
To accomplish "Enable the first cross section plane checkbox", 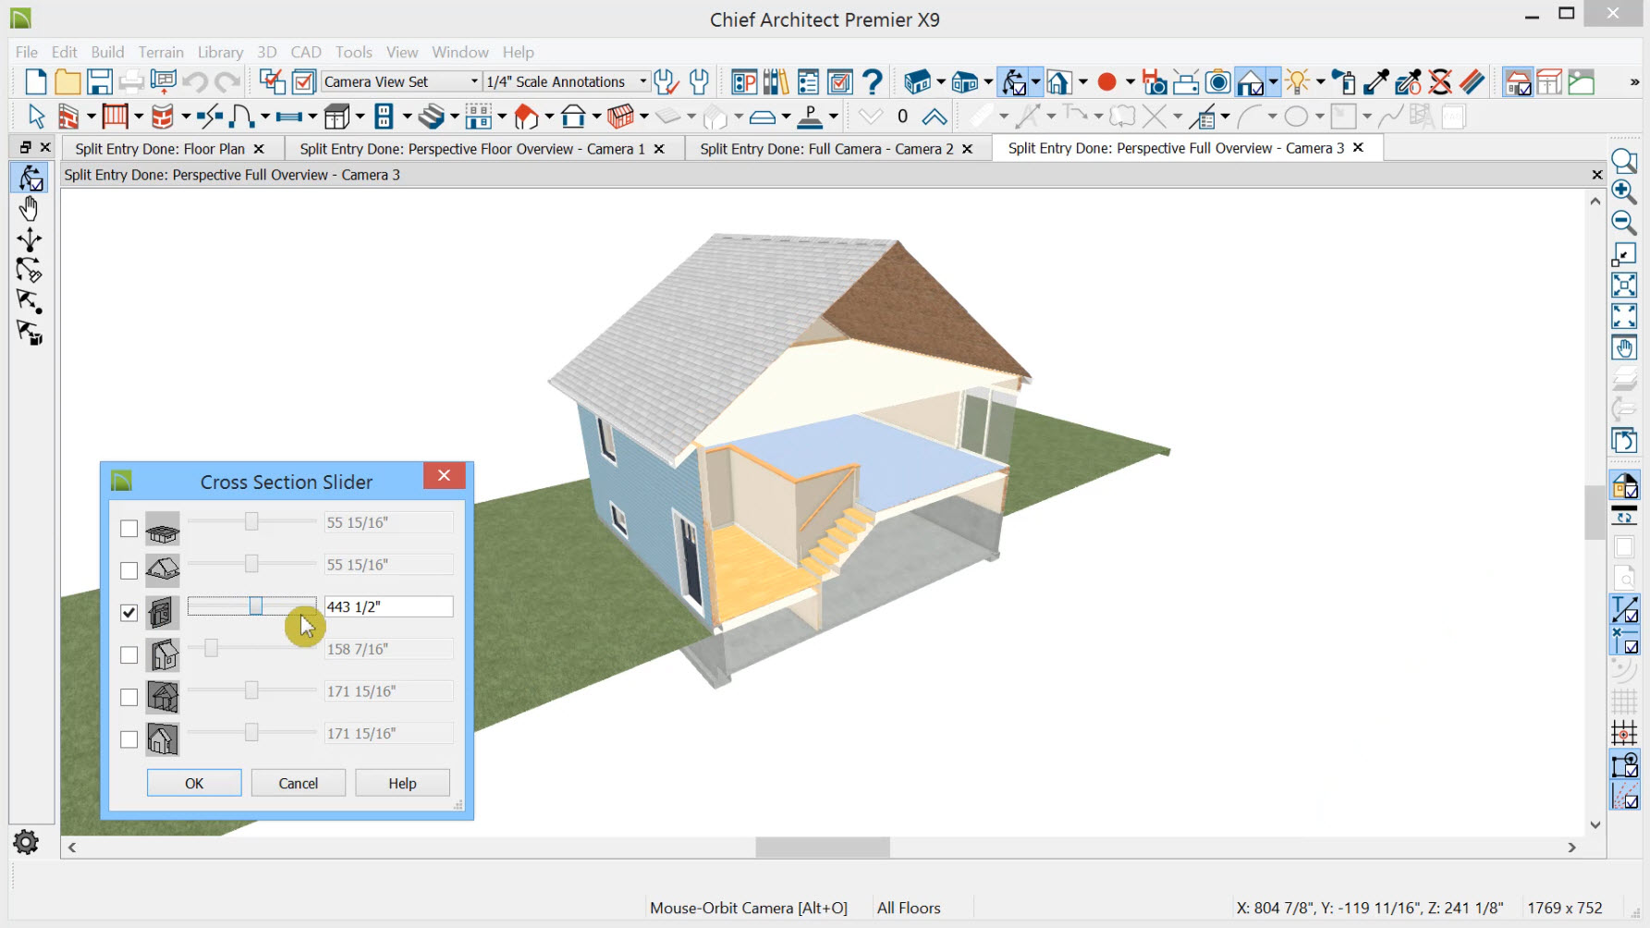I will coord(129,529).
